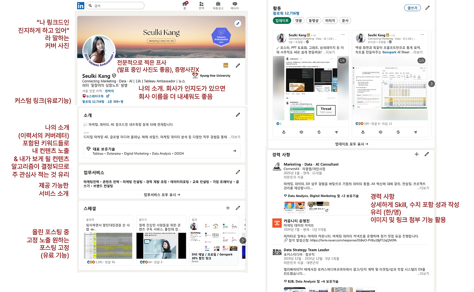
Task: Open the 연락처 contact info link
Action: [x=109, y=91]
